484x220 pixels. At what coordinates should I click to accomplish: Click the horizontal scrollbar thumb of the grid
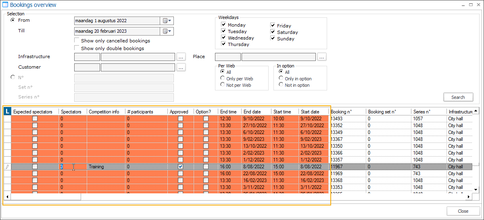(46, 197)
